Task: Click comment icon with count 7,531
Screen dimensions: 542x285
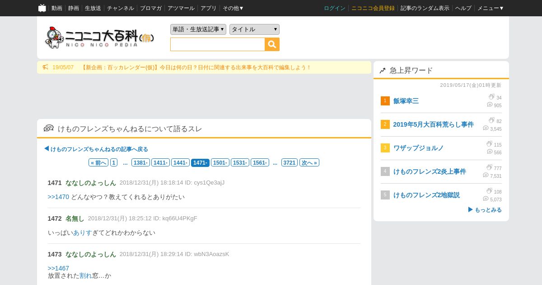Action: point(486,175)
